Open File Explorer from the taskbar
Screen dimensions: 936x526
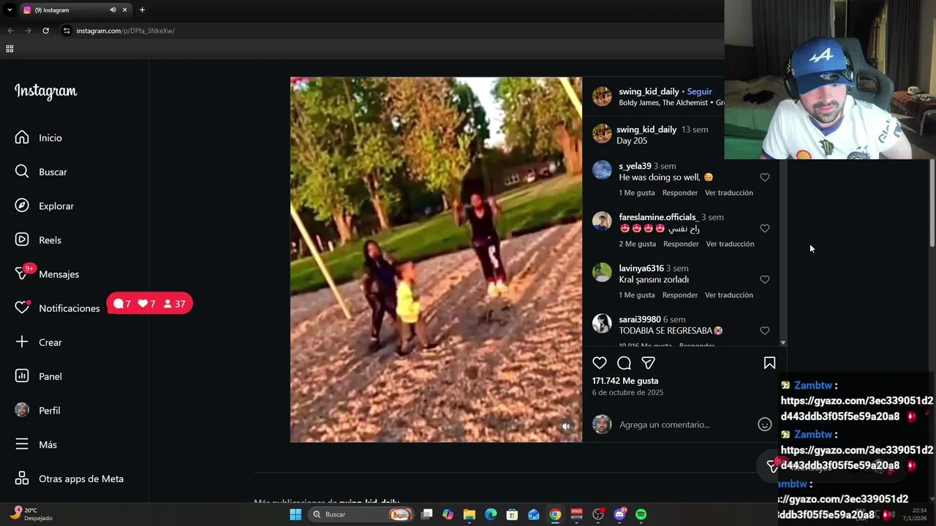469,514
